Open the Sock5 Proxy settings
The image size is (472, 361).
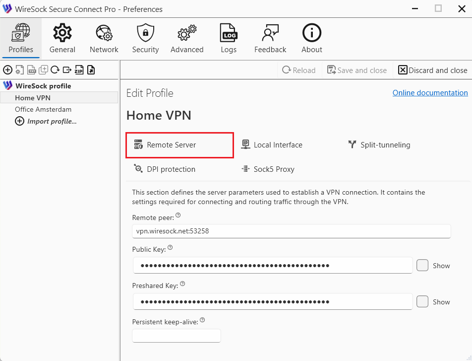[x=268, y=169]
